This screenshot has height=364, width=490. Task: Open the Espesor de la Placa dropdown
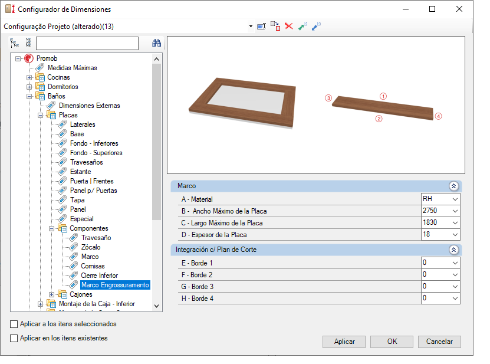tap(455, 235)
